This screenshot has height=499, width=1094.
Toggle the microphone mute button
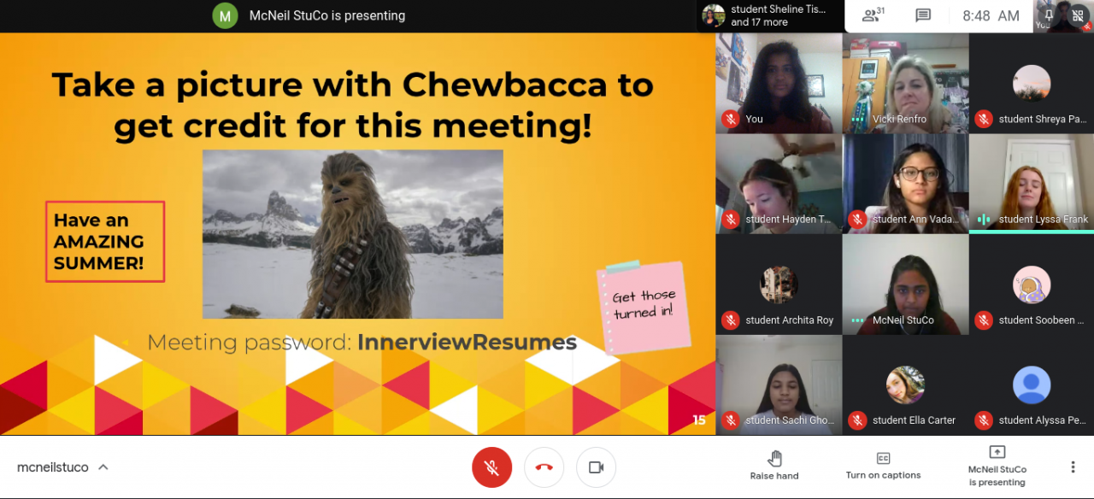point(491,467)
